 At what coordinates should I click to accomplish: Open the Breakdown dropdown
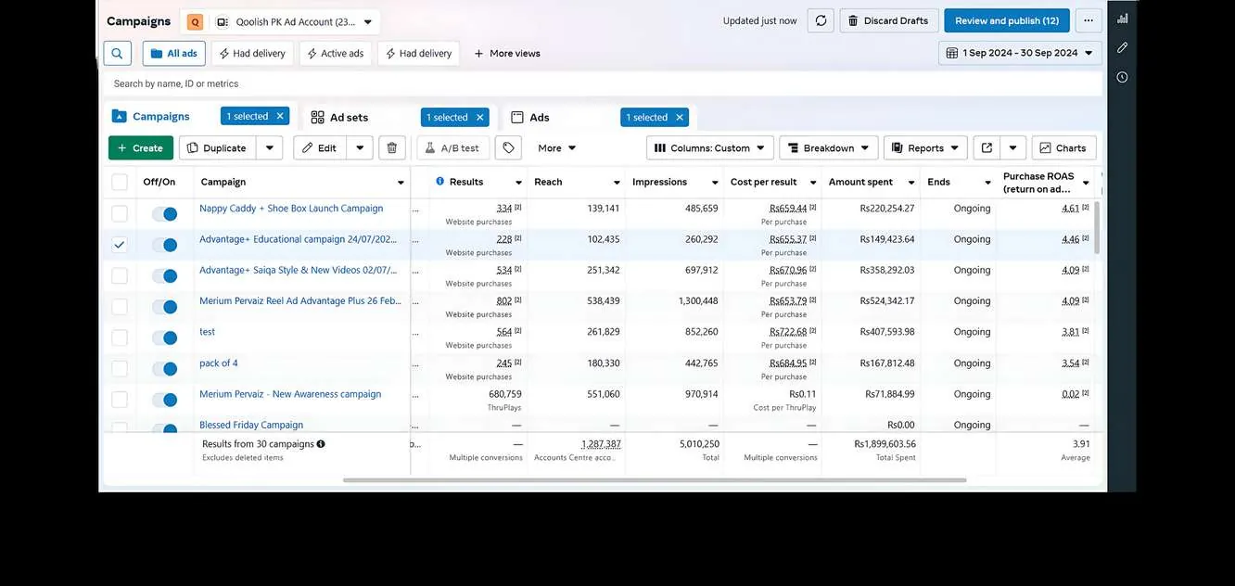829,147
